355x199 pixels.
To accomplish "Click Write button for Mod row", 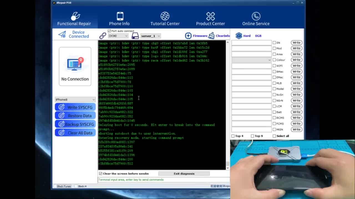I will (x=296, y=48).
